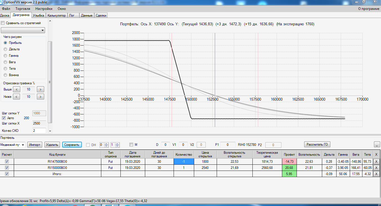
Task: Open the Настройки menu
Action: (44, 9)
